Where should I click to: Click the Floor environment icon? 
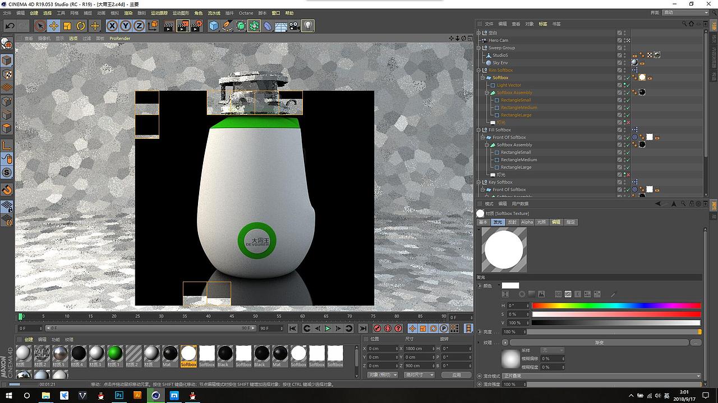[281, 26]
